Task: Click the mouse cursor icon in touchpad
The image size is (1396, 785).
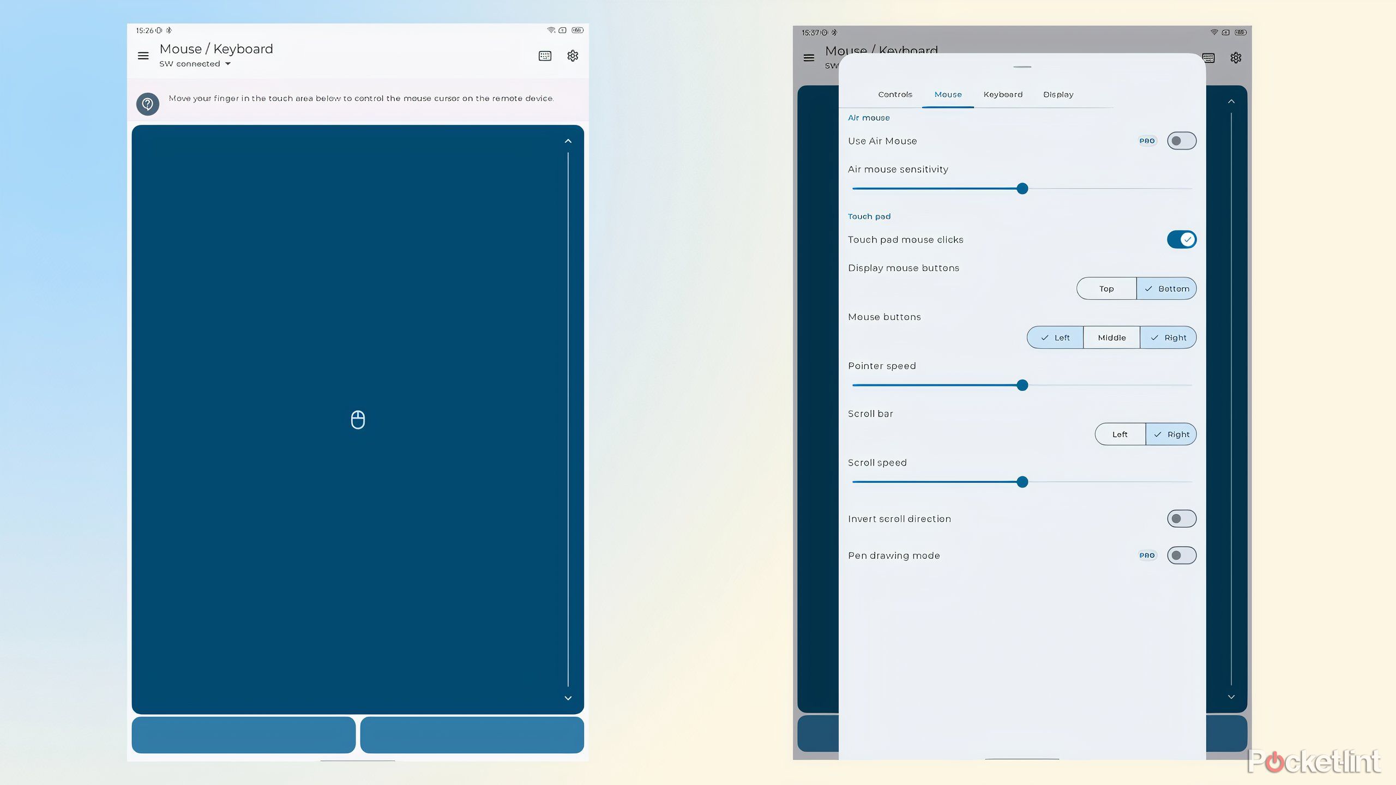Action: tap(357, 419)
